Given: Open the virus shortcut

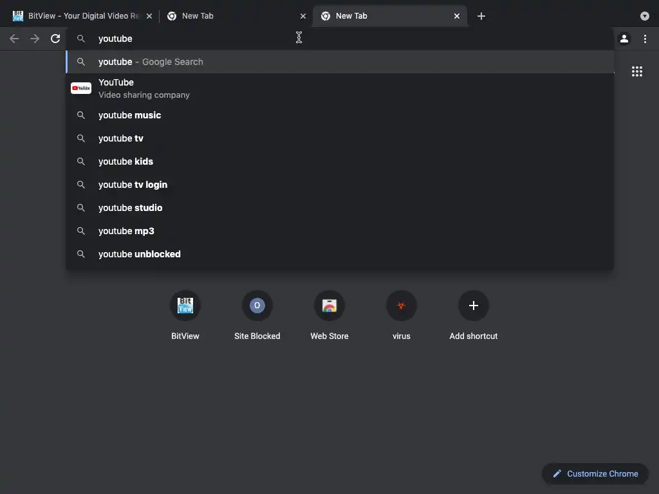Looking at the screenshot, I should click(402, 315).
